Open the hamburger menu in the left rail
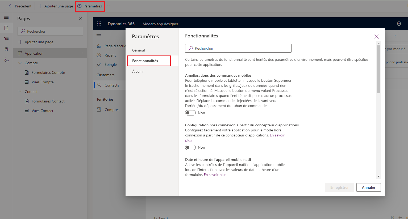This screenshot has height=219, width=408. [6, 18]
